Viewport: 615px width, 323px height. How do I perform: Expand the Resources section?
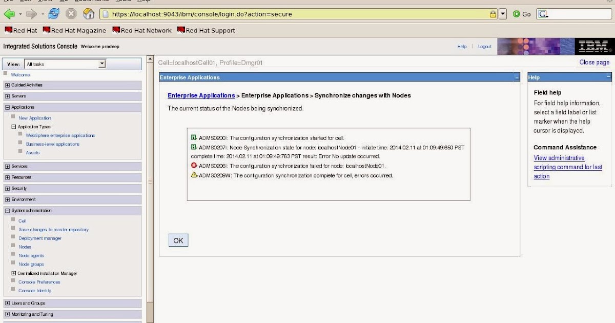[x=7, y=177]
